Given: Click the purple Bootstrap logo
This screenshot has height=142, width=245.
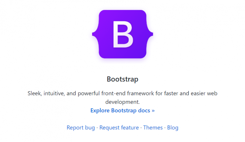Looking at the screenshot, I should pos(122,34).
